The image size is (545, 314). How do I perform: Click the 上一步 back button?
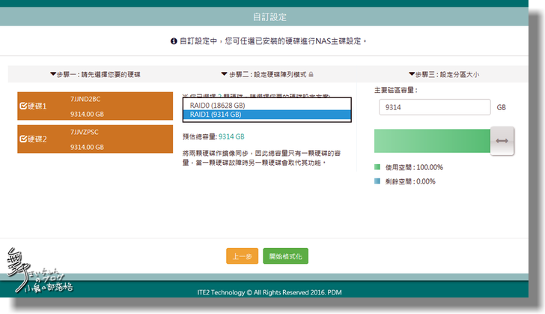point(243,256)
